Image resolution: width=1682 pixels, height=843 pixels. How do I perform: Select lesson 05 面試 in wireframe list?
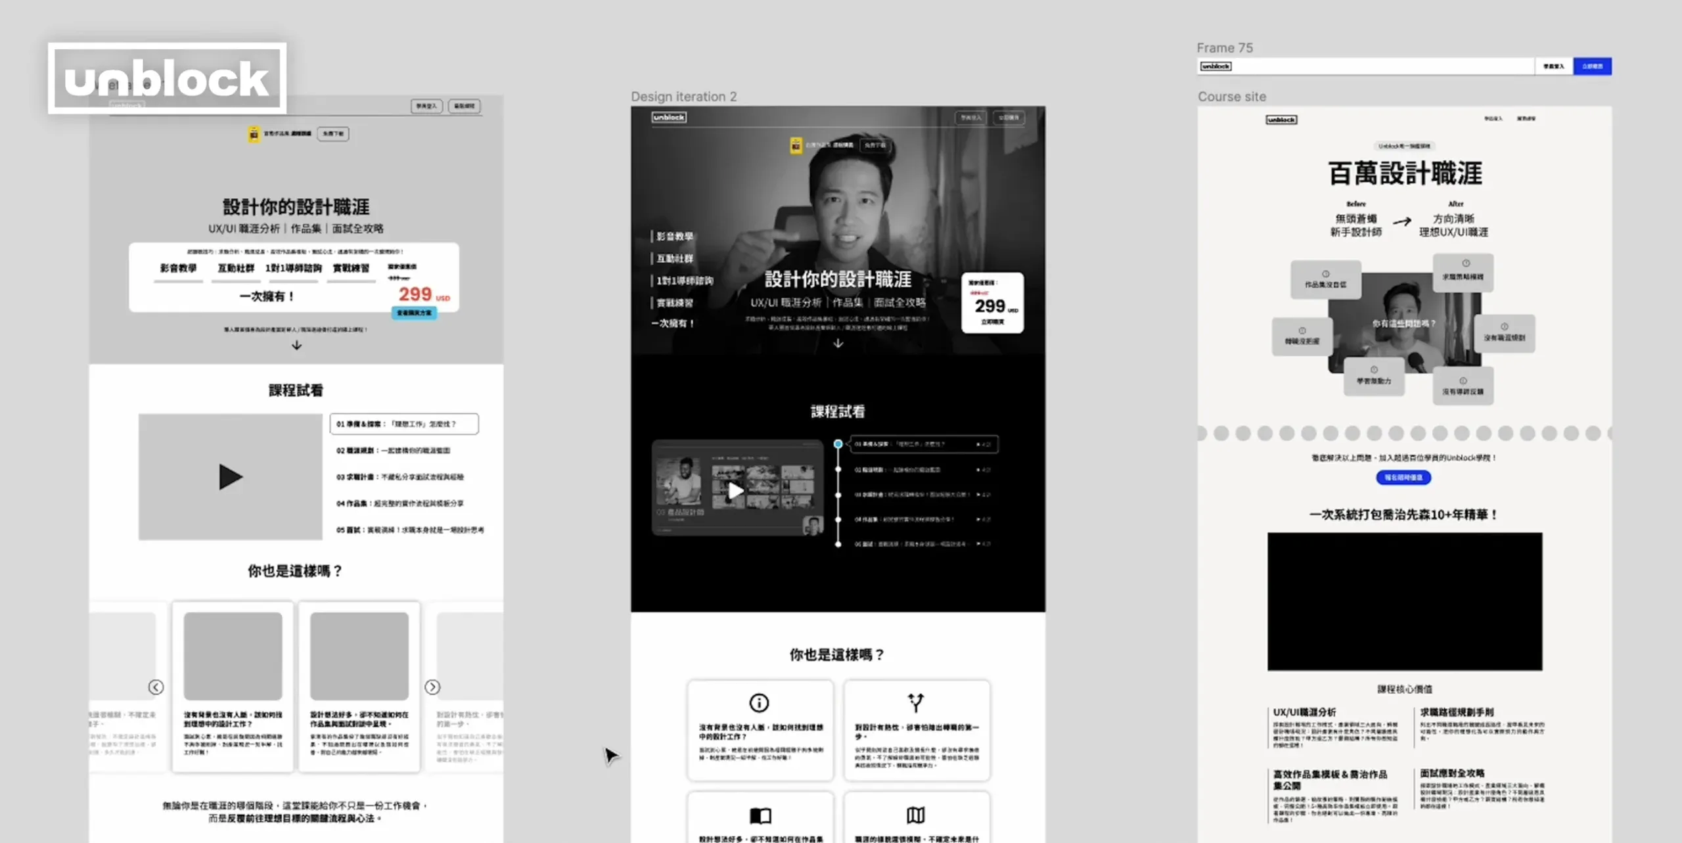(x=410, y=530)
